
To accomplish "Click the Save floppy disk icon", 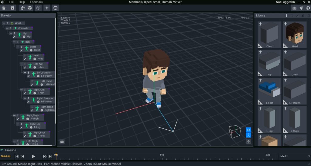I will pos(12,8).
